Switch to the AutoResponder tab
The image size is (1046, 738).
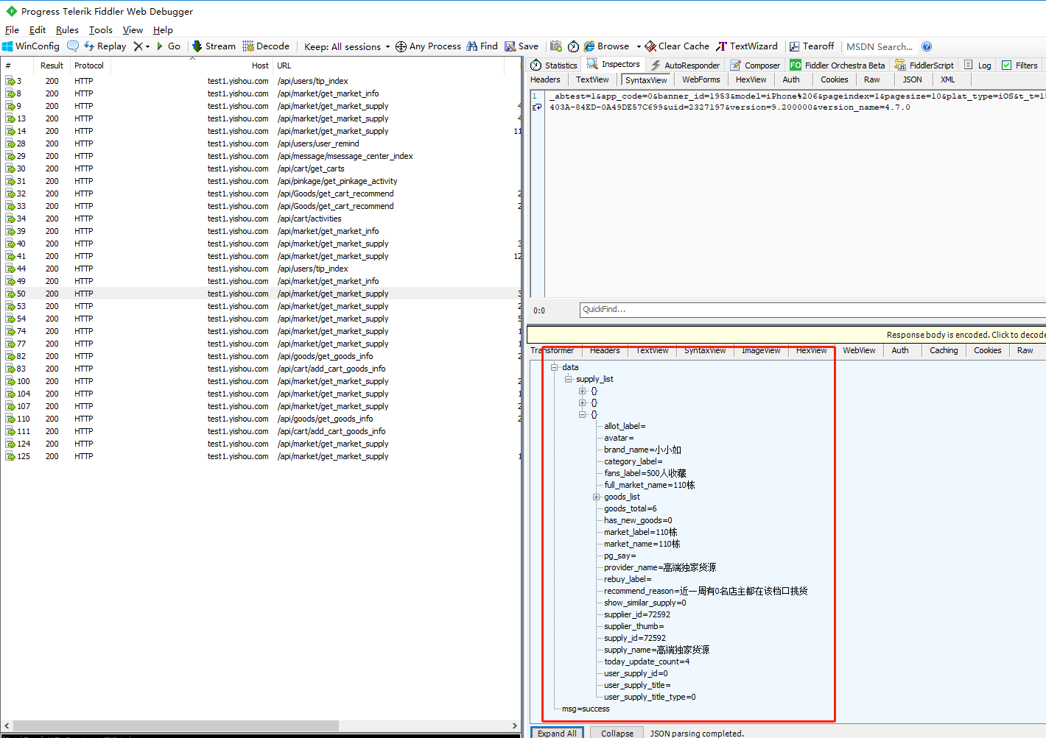pyautogui.click(x=685, y=65)
